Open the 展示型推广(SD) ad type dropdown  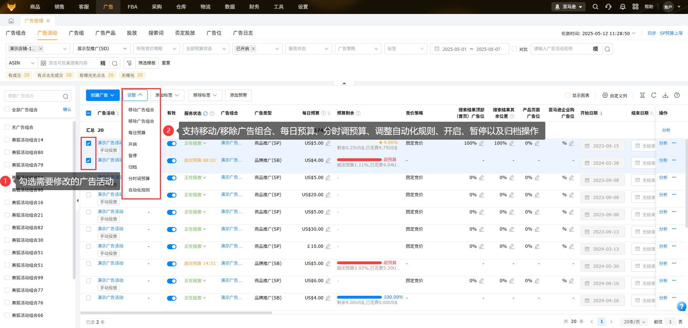tap(102, 49)
